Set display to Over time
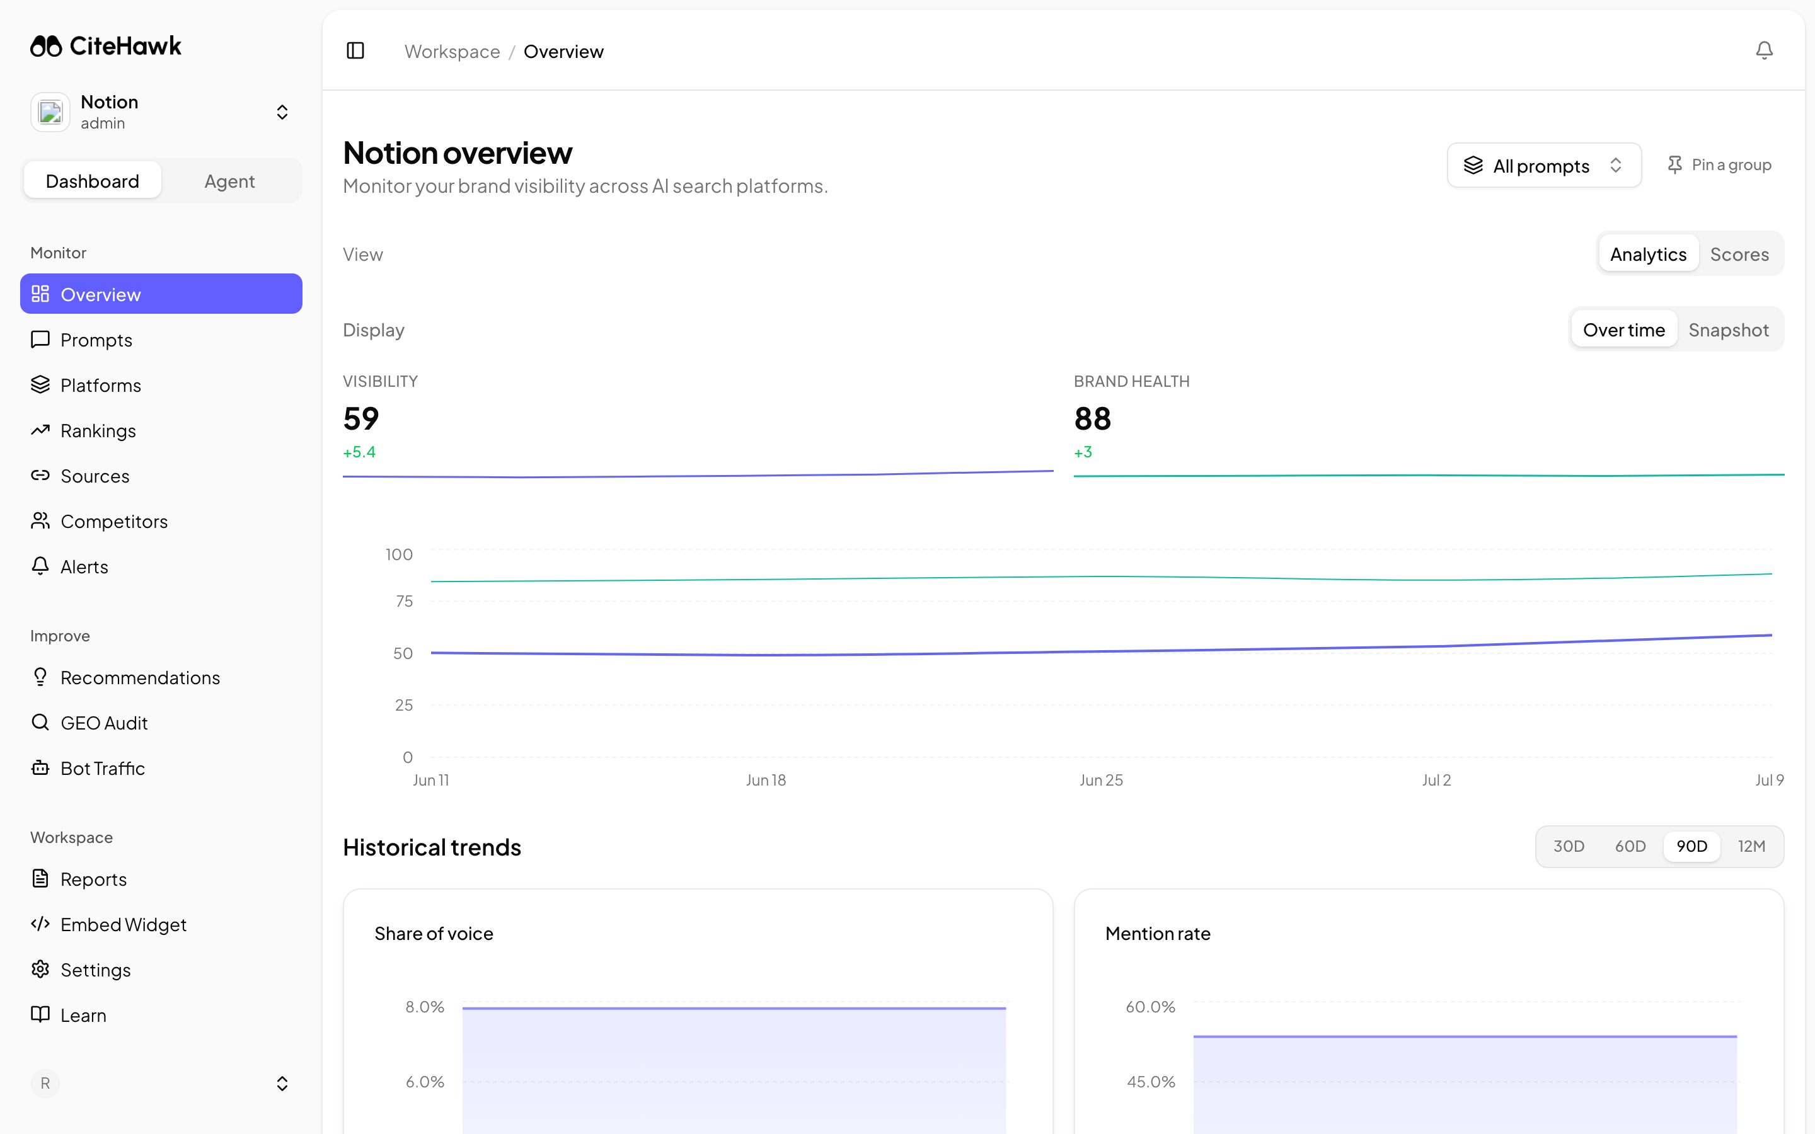Viewport: 1815px width, 1134px height. click(x=1624, y=330)
